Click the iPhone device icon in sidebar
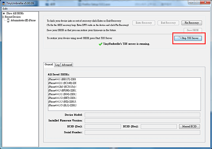212x149 pixels. tap(8, 20)
